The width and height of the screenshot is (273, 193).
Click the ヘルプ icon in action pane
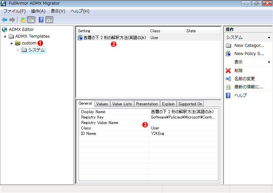point(228,95)
